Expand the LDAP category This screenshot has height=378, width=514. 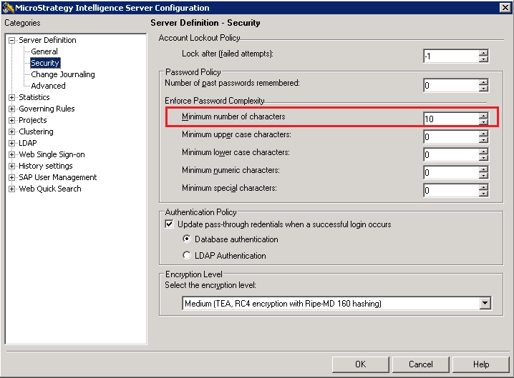[x=11, y=144]
